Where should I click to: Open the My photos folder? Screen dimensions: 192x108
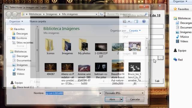coord(84,46)
